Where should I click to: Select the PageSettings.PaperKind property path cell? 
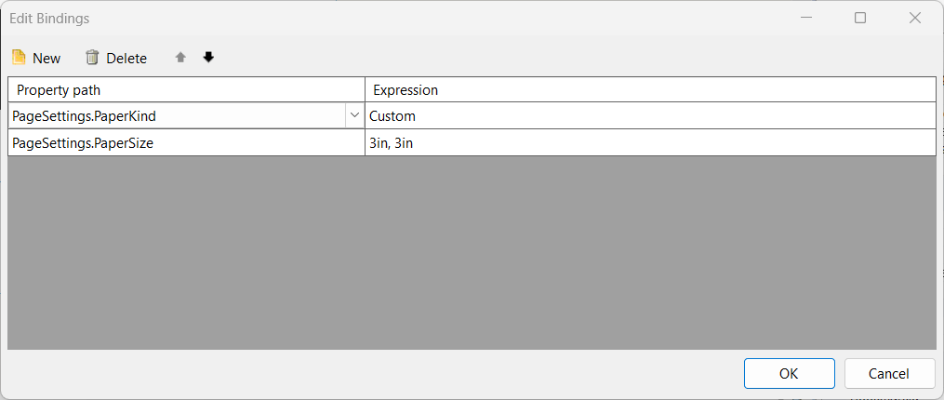pyautogui.click(x=177, y=116)
